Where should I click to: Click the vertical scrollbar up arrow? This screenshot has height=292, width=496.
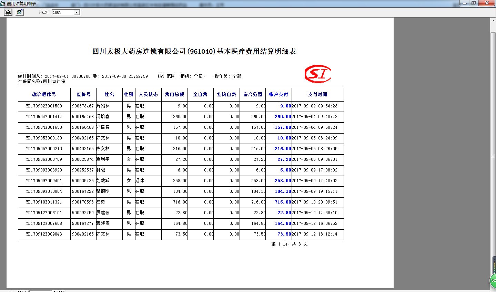[493, 21]
